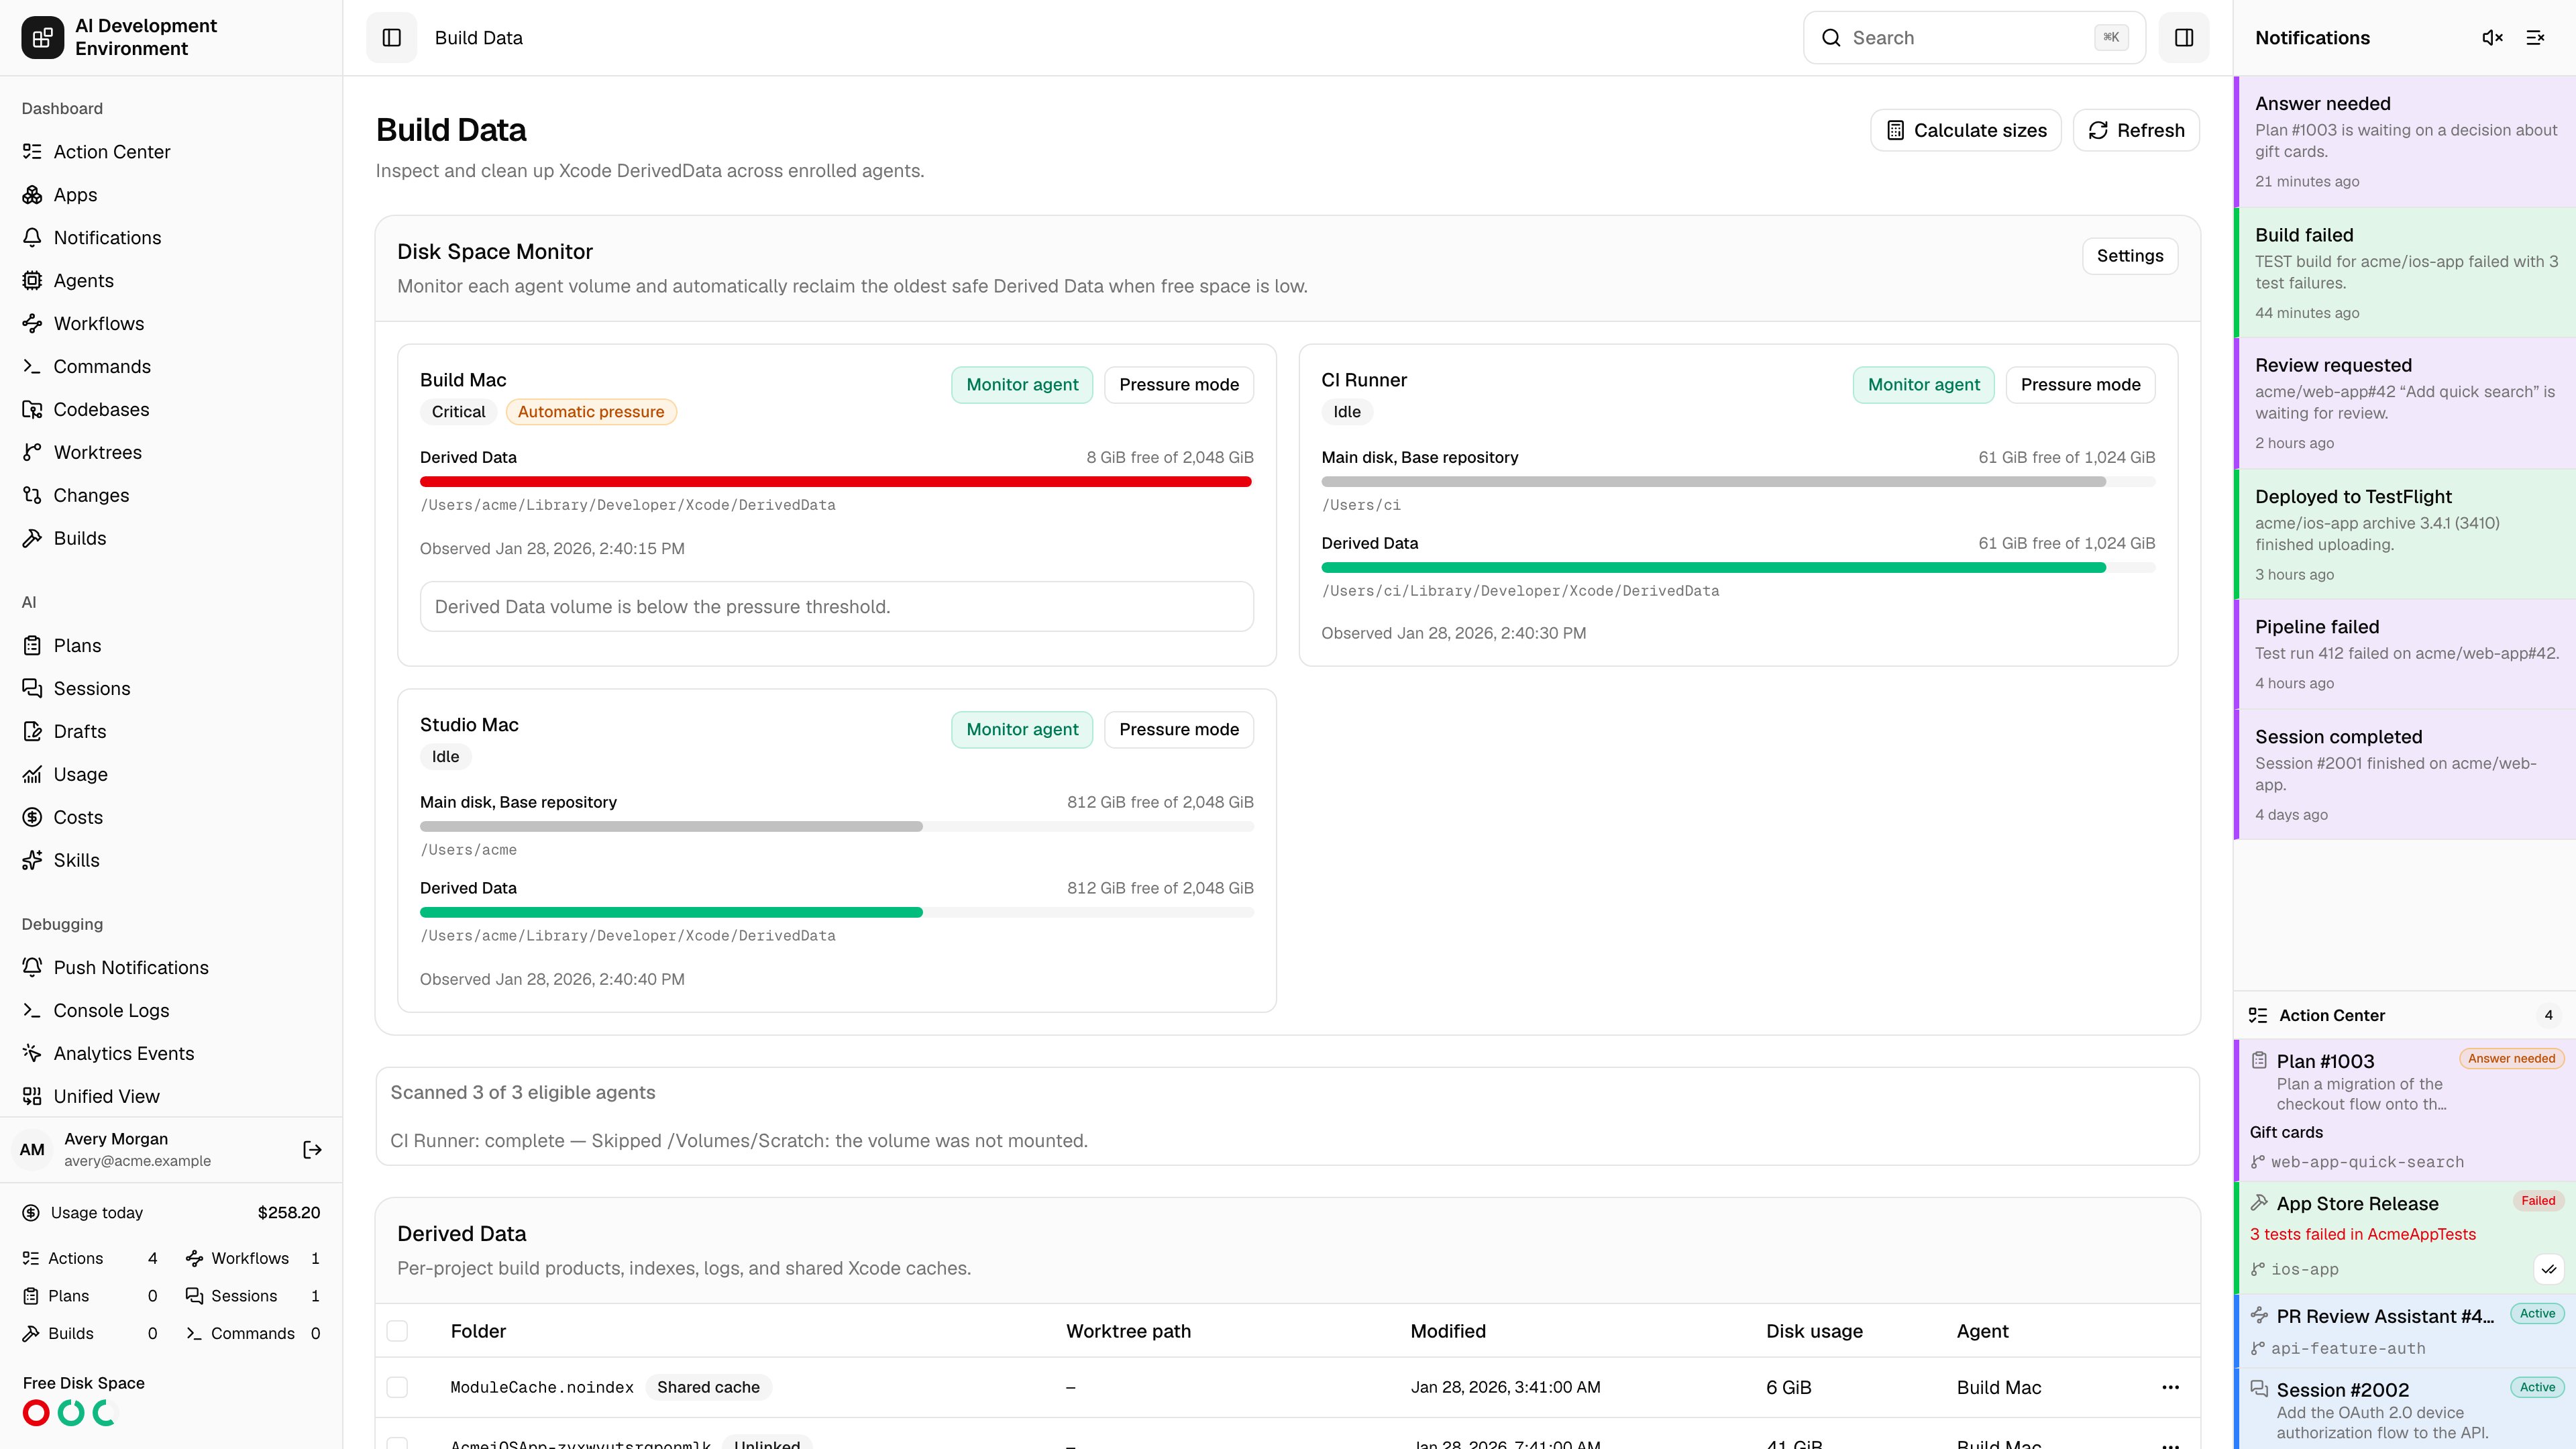Screen dimensions: 2576x1449
Task: Open Session #2002 action item
Action: click(x=2405, y=1409)
